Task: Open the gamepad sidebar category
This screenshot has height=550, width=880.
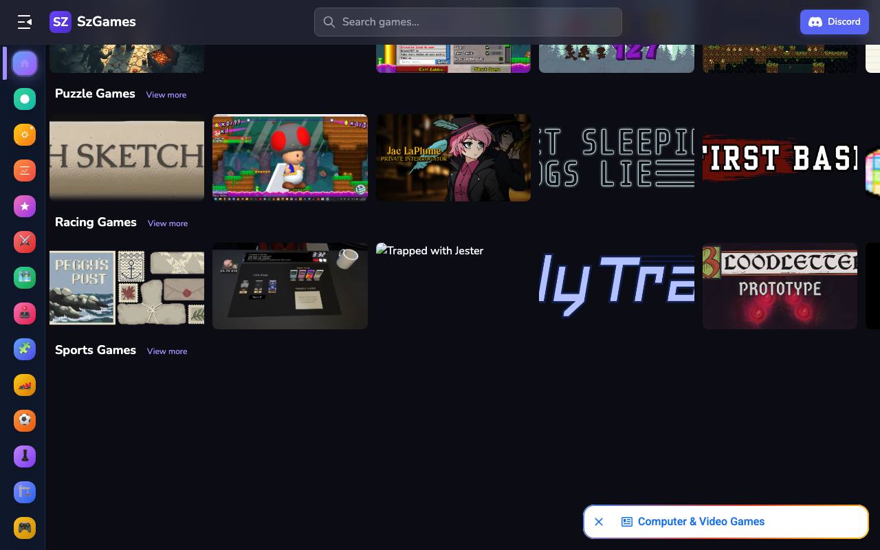Action: click(x=25, y=528)
